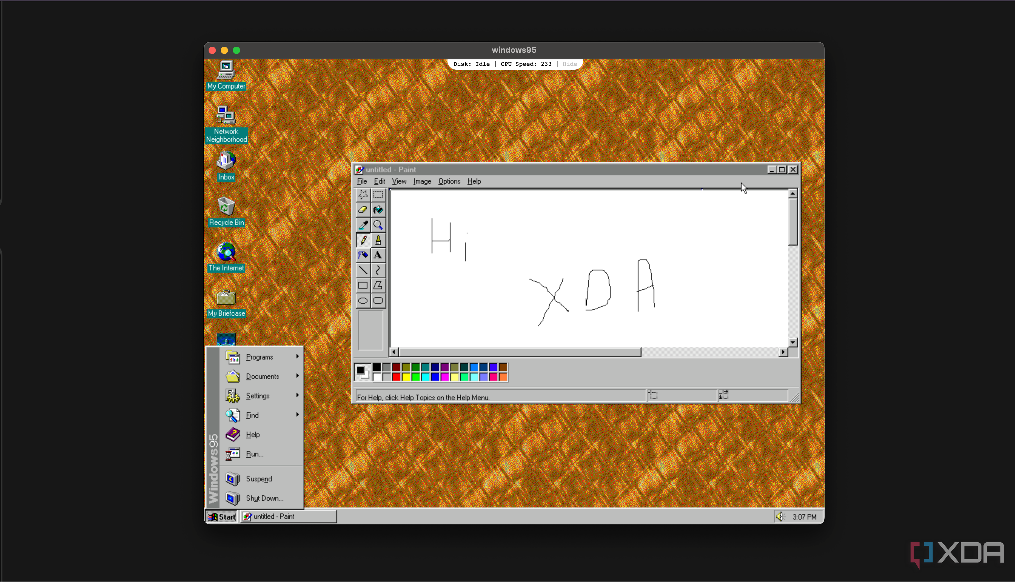
Task: Select the My Computer desktop icon
Action: (226, 75)
